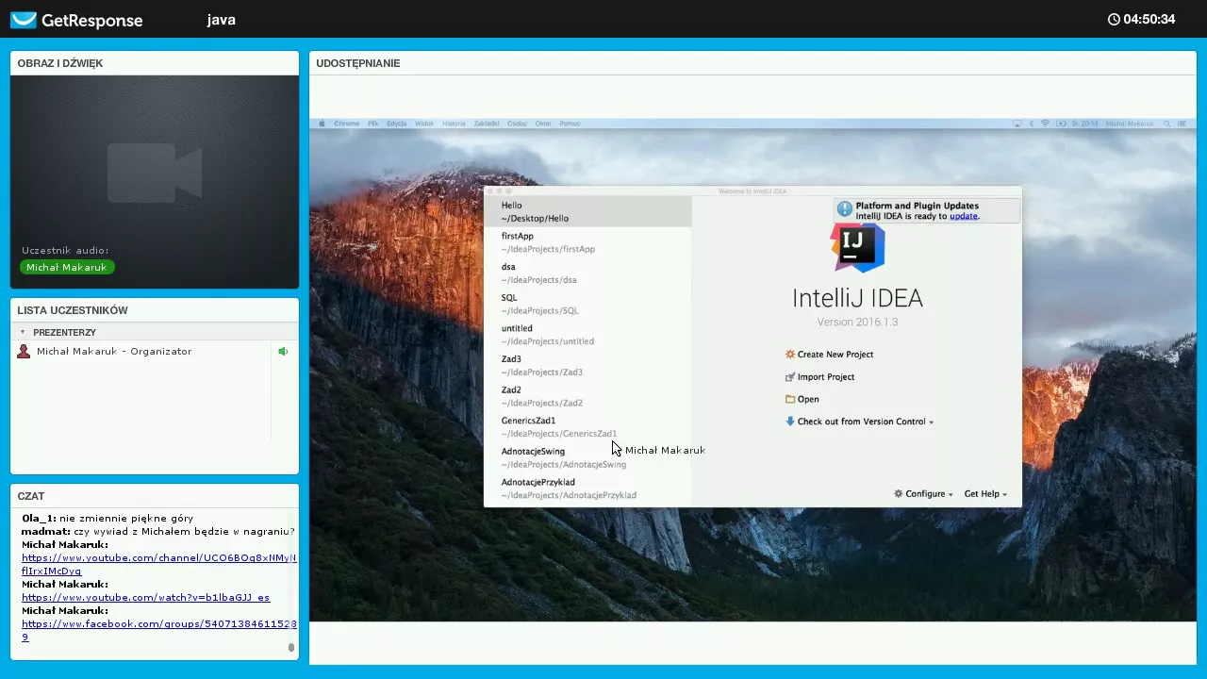Open the Historia menu in menu bar
This screenshot has width=1207, height=679.
454,124
